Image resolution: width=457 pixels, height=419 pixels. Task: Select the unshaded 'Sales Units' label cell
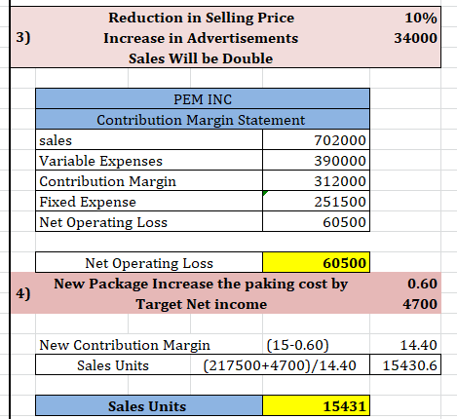click(113, 365)
